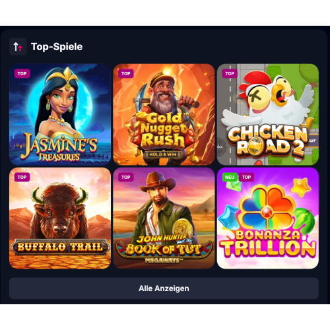Click TOP badge on Bonanza Trillion
The width and height of the screenshot is (330, 330).
246,177
